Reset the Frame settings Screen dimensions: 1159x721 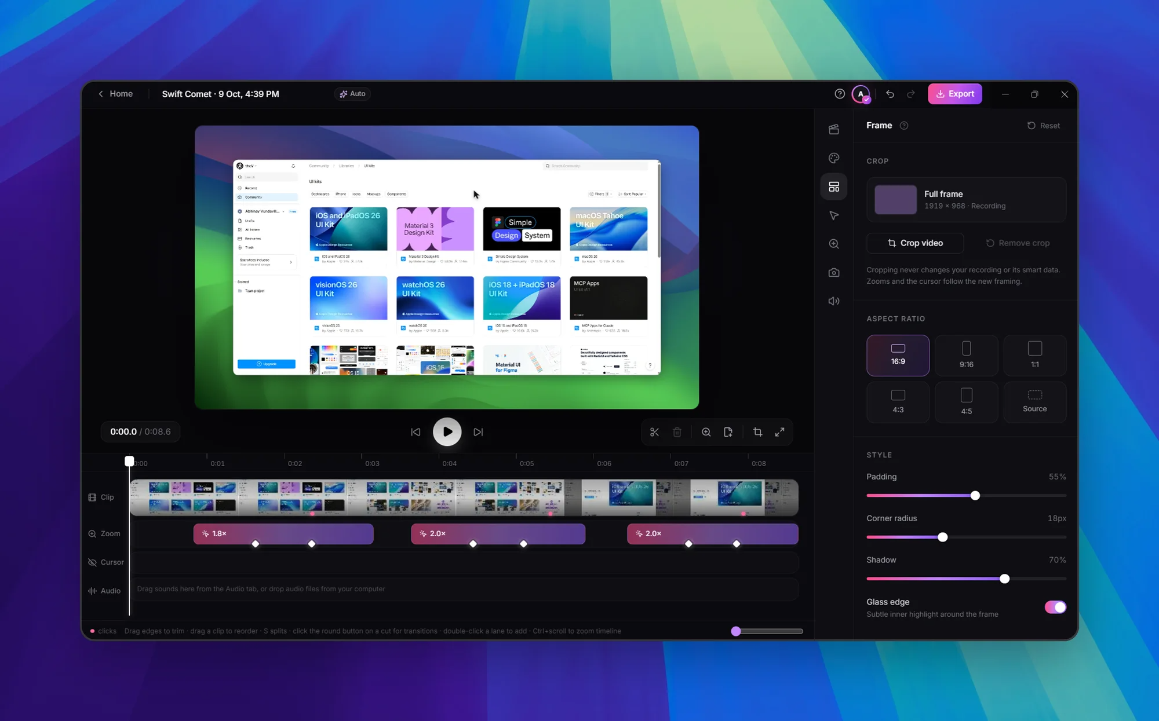point(1043,126)
